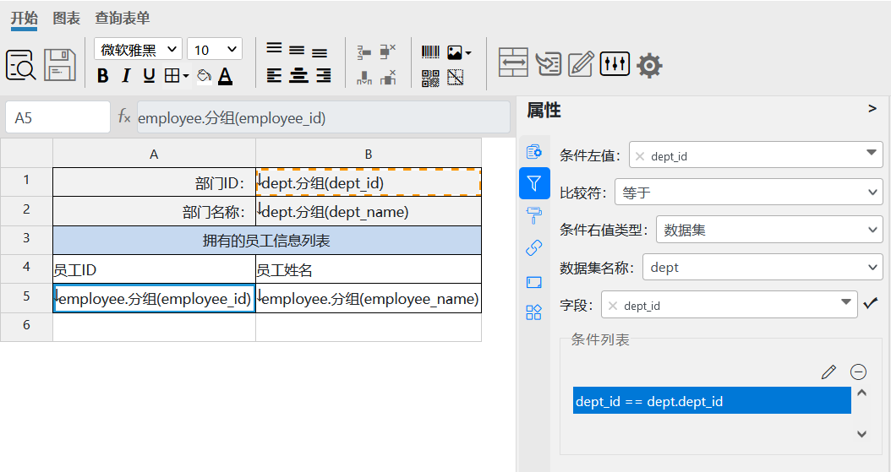This screenshot has width=891, height=472.
Task: Open the 比较符 dropdown
Action: coord(749,193)
